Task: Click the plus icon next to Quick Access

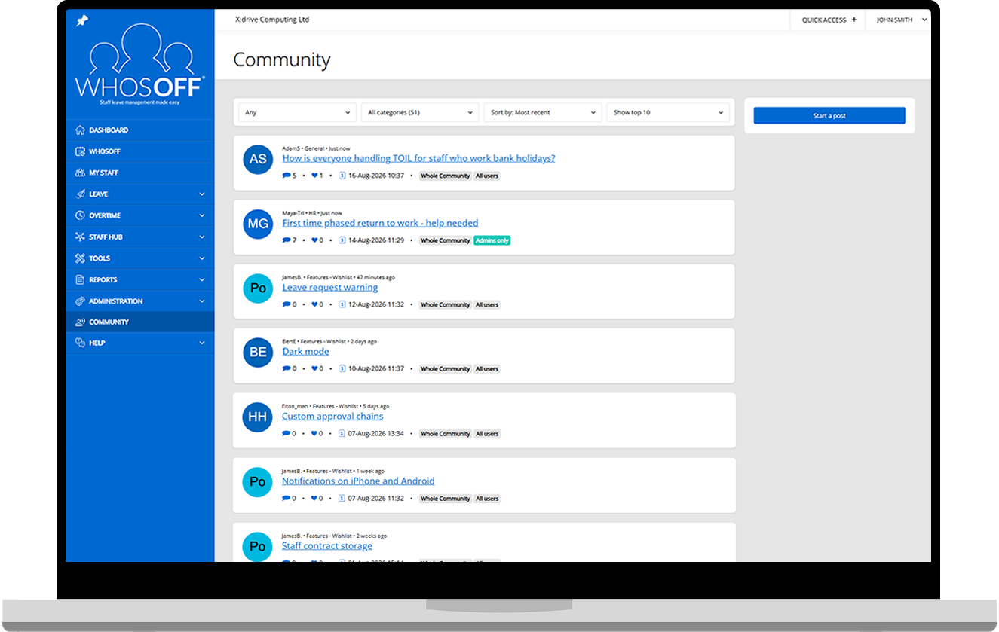Action: (854, 20)
